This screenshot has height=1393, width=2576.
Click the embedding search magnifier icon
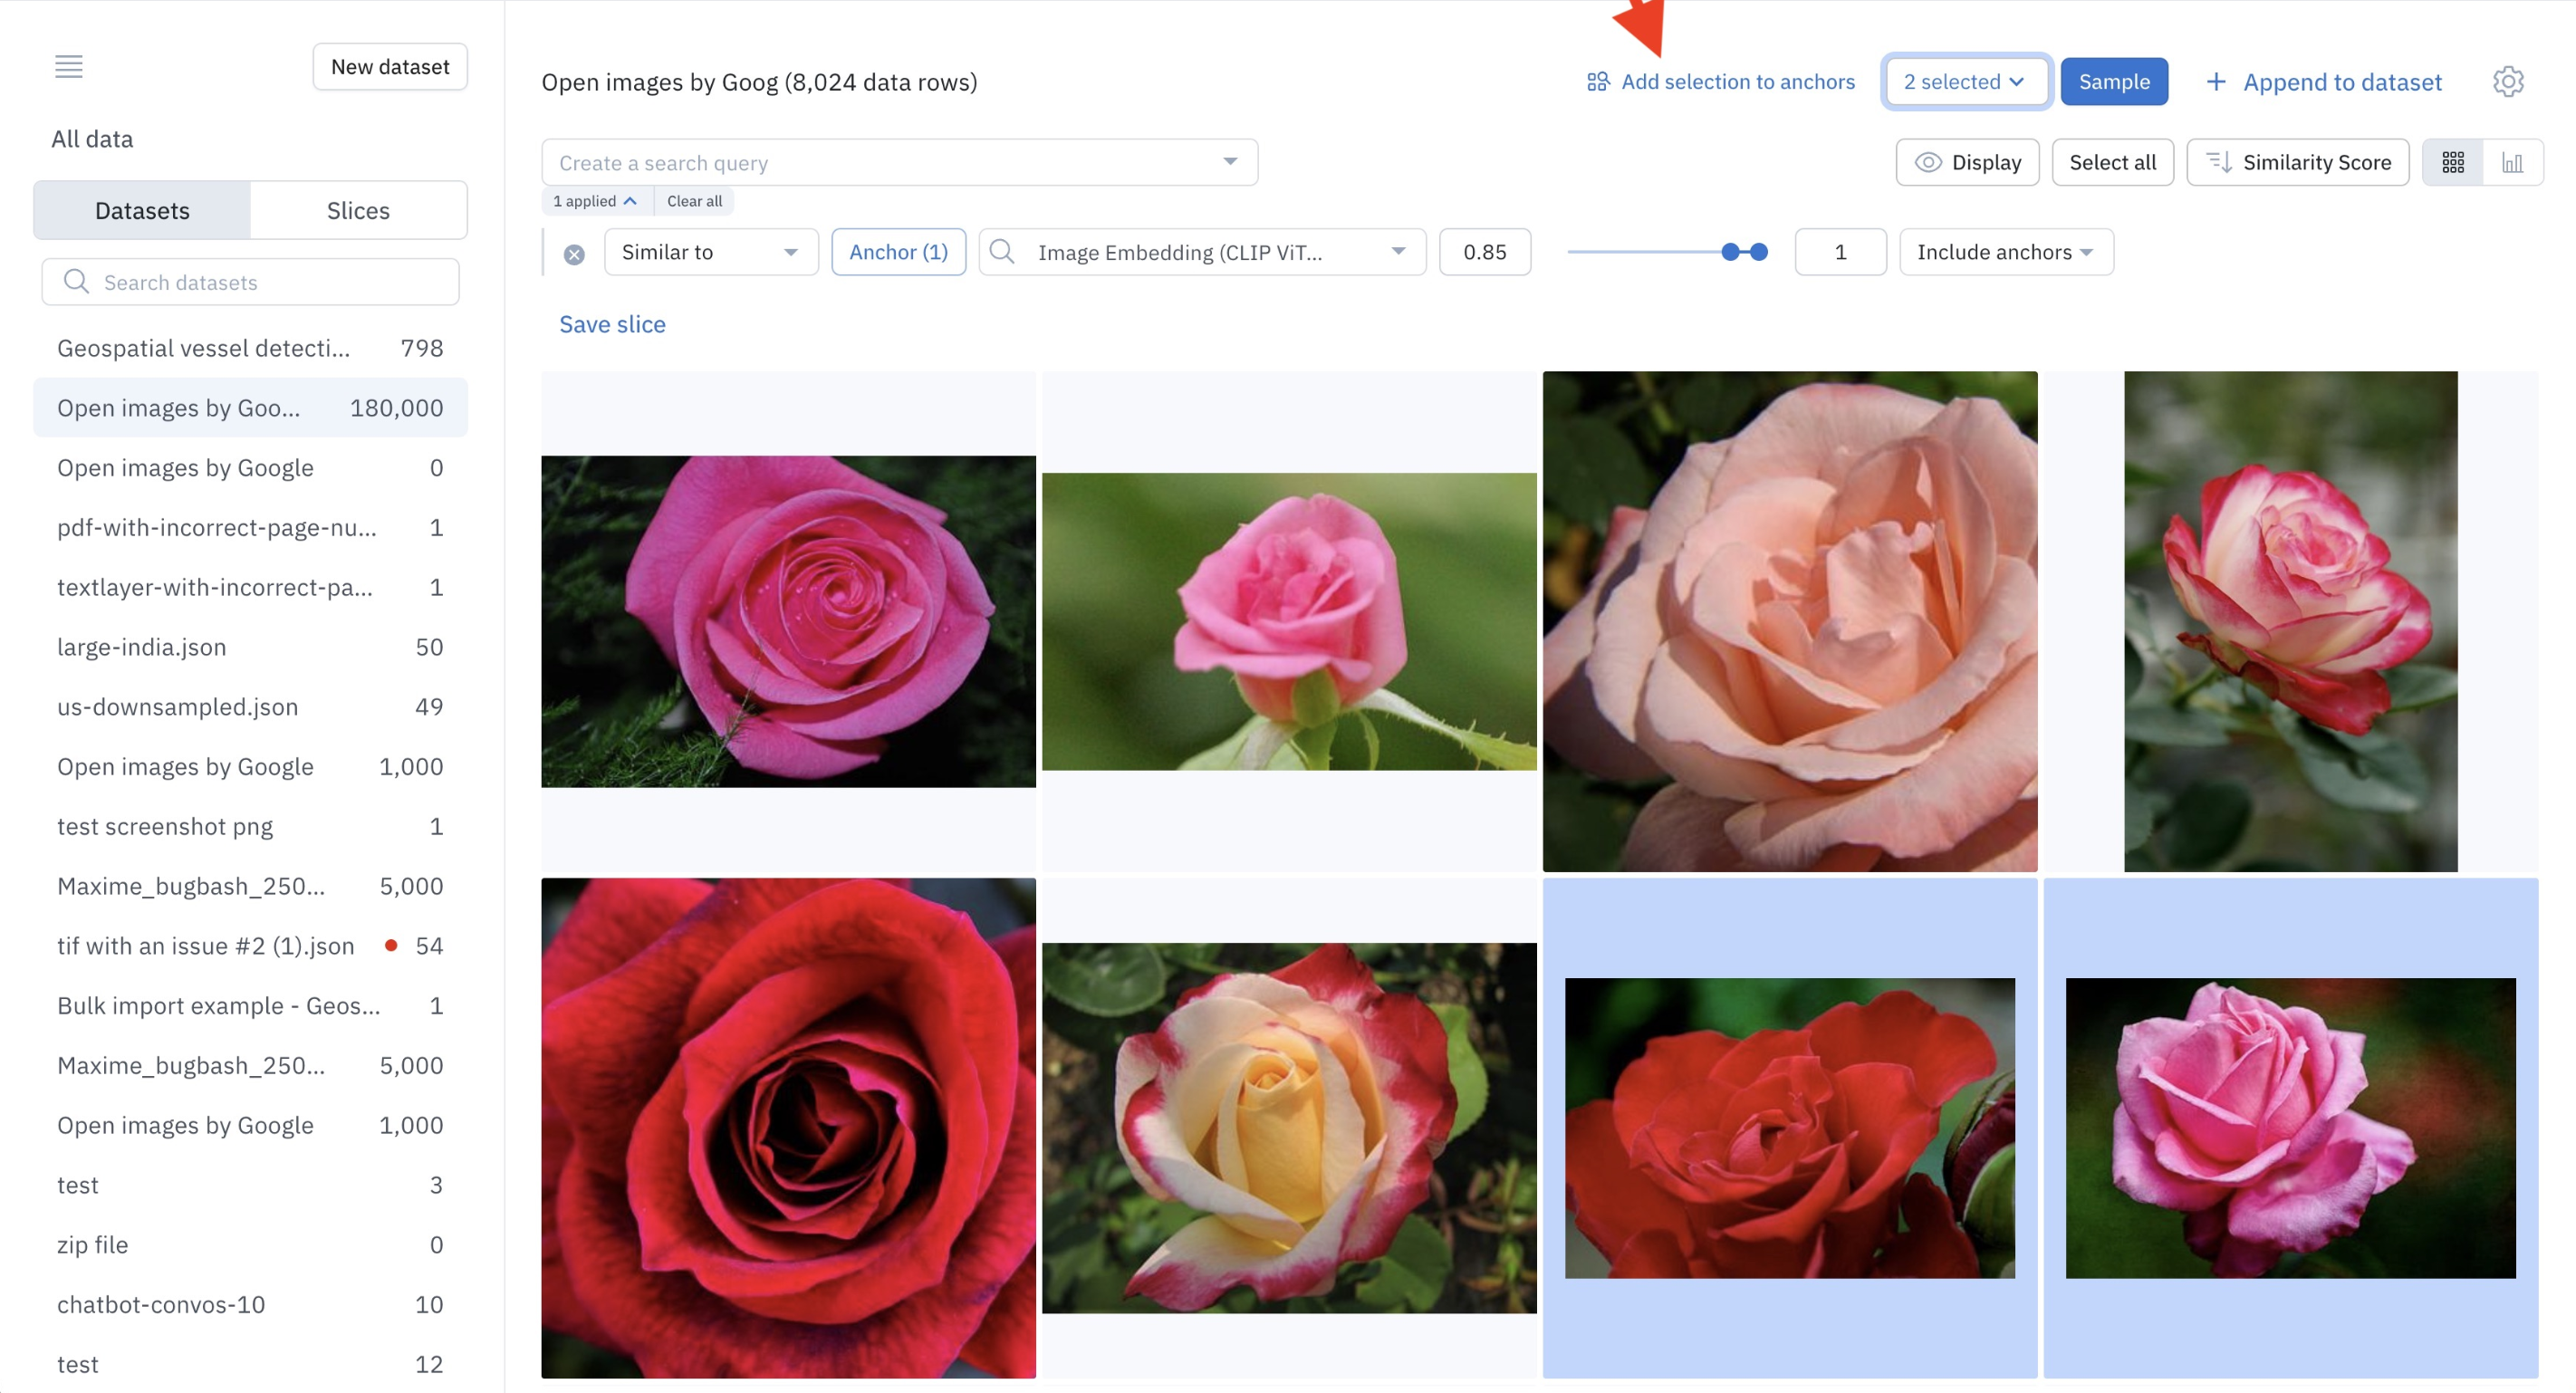(x=1002, y=252)
